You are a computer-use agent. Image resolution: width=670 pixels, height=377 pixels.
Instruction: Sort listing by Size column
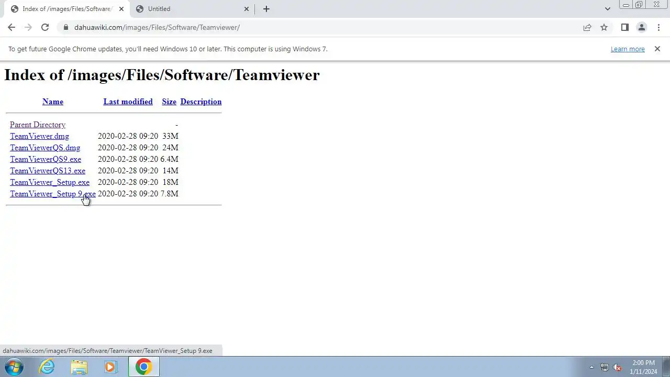[169, 102]
